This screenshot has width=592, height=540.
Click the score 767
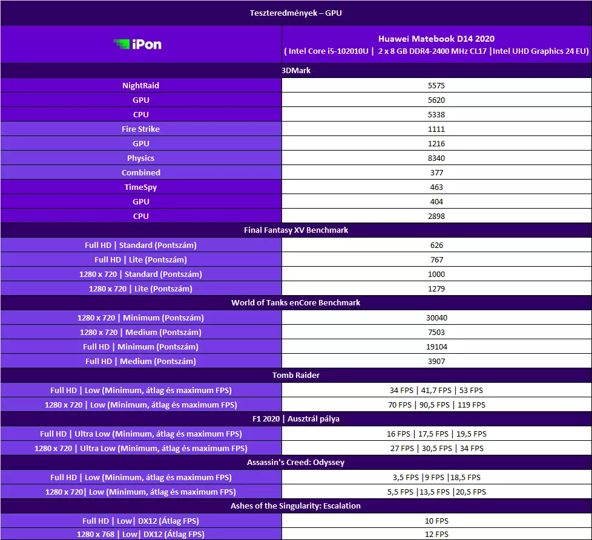[x=436, y=260]
